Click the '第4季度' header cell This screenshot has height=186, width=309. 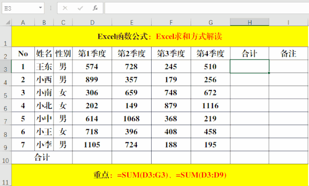pos(211,53)
